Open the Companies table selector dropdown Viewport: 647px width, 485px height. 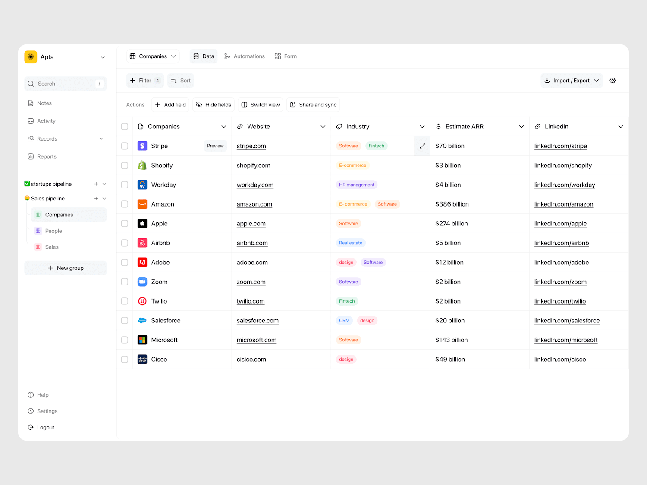coord(153,56)
